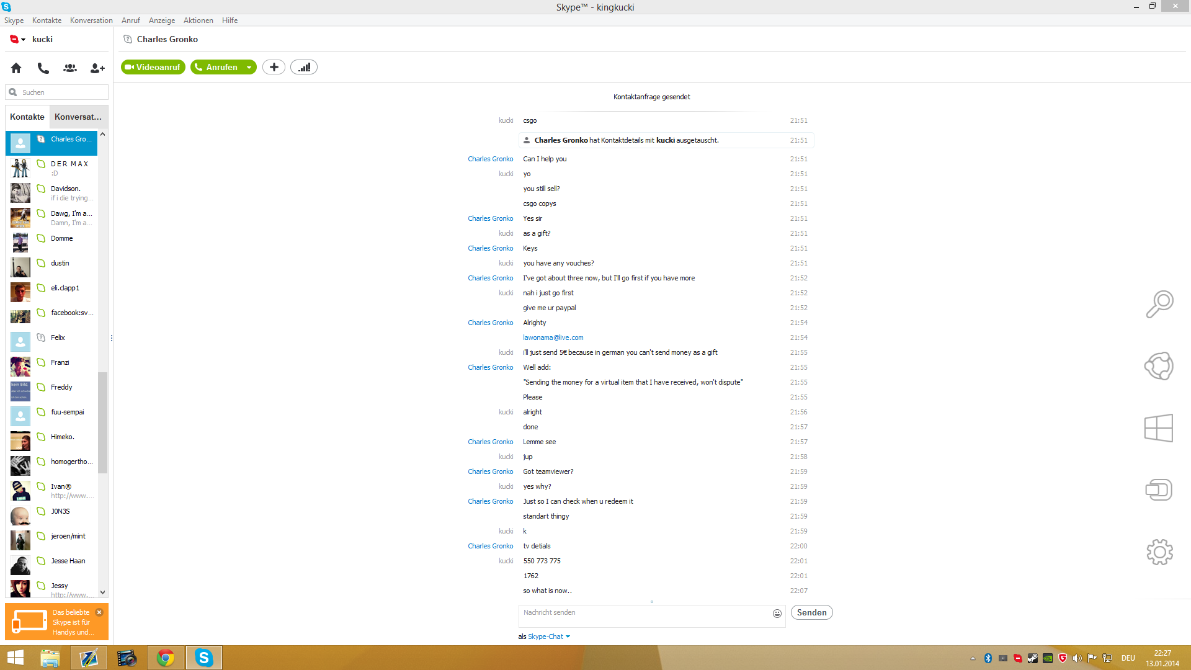Open the Windows Start charm
The image size is (1191, 670).
point(1159,428)
